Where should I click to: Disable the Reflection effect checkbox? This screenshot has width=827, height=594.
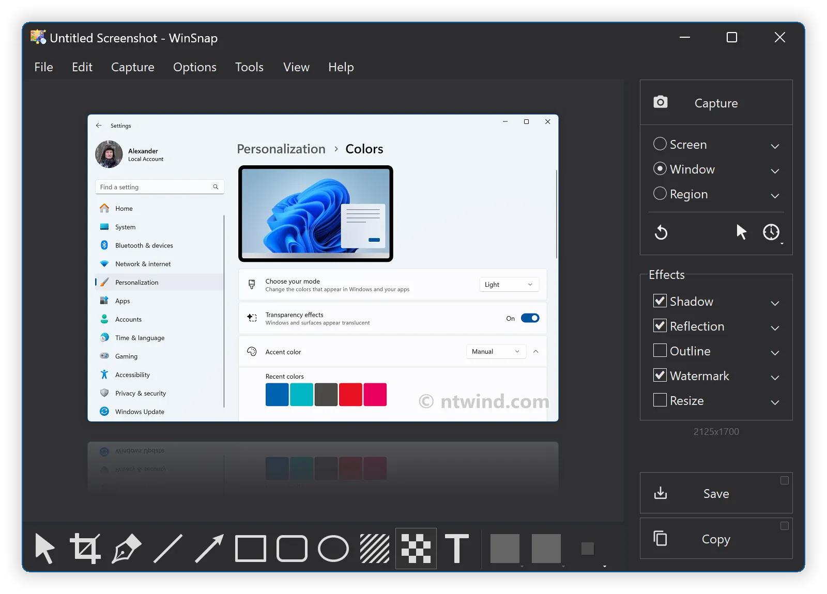660,325
